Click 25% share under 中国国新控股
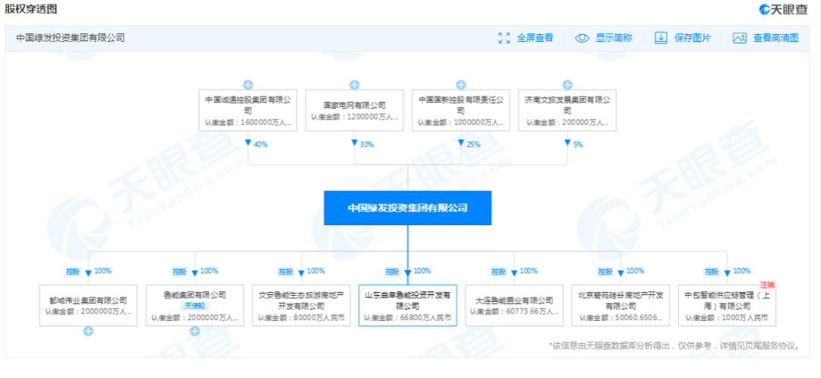The image size is (821, 378). point(474,145)
